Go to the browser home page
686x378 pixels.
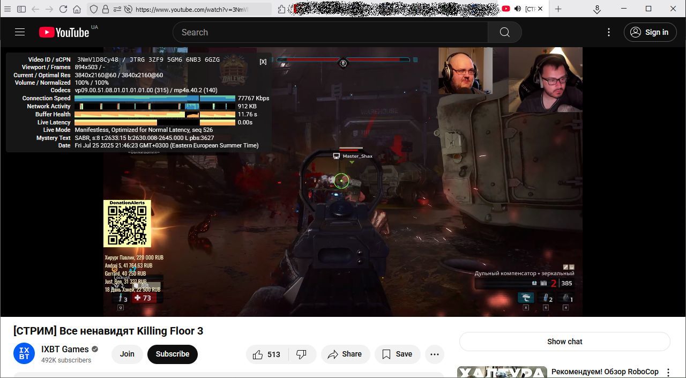(x=77, y=9)
